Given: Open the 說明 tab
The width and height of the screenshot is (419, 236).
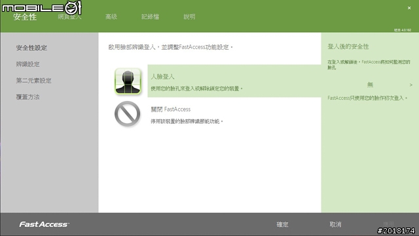Looking at the screenshot, I should click(x=189, y=16).
